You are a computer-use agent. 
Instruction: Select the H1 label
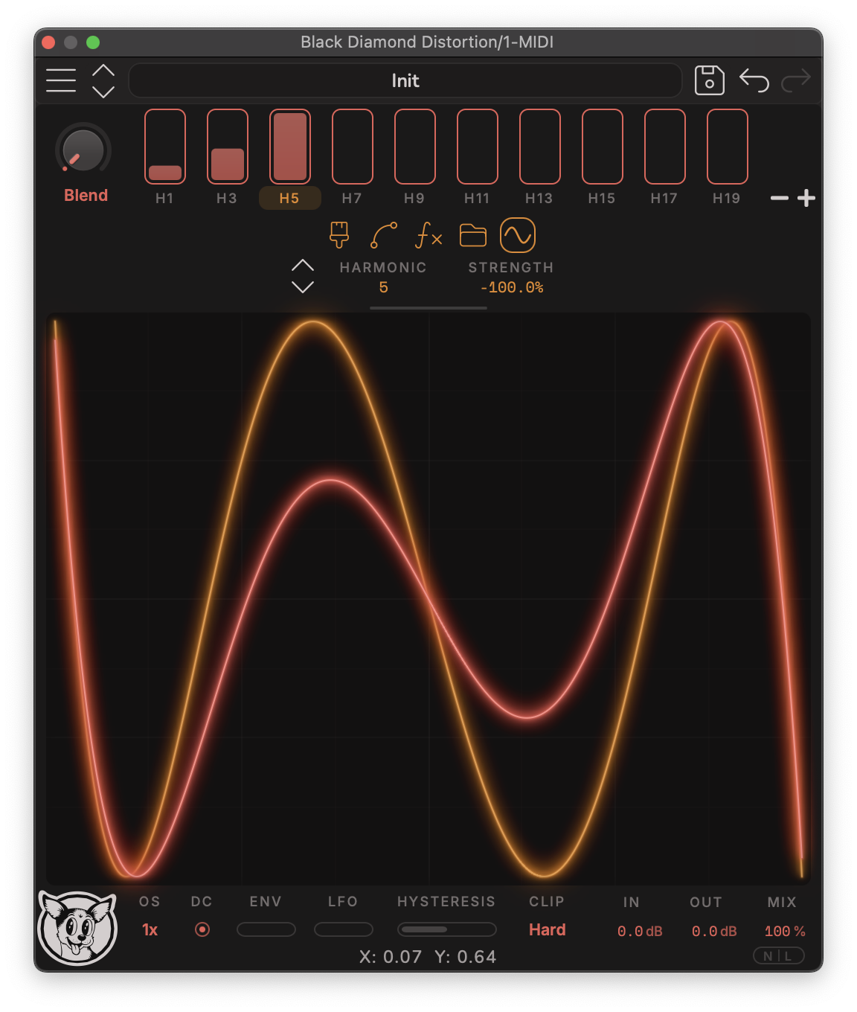(164, 198)
